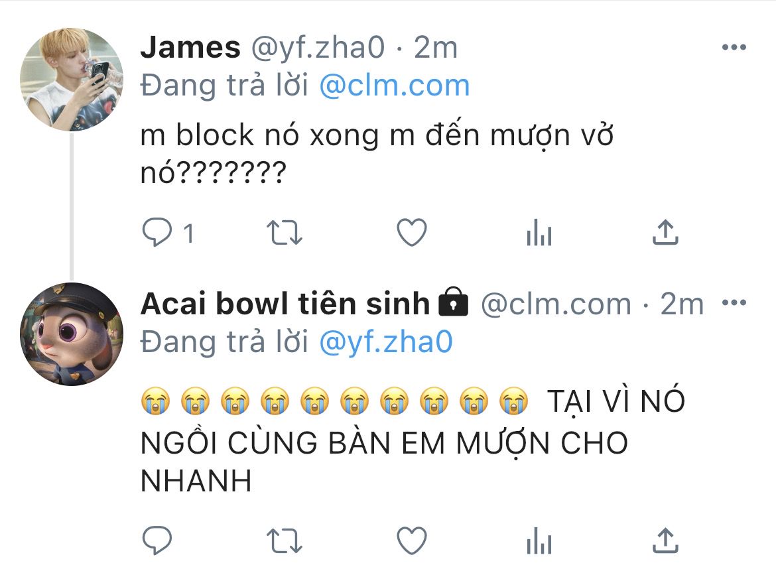The width and height of the screenshot is (776, 567).
Task: Open reply icon on James's tweet
Action: click(157, 233)
